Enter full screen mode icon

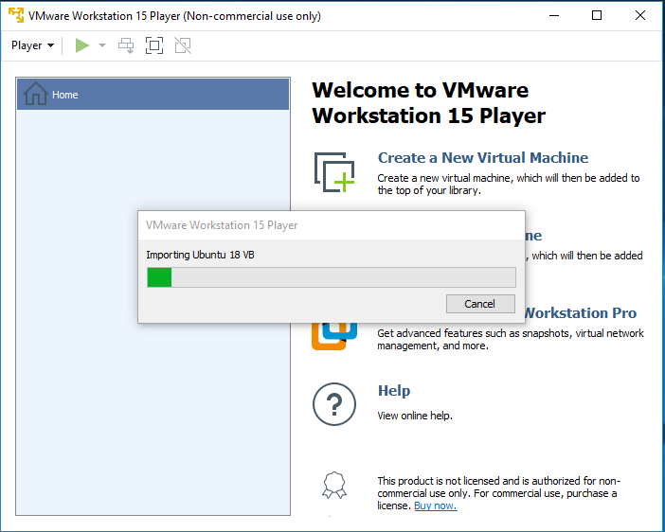154,45
